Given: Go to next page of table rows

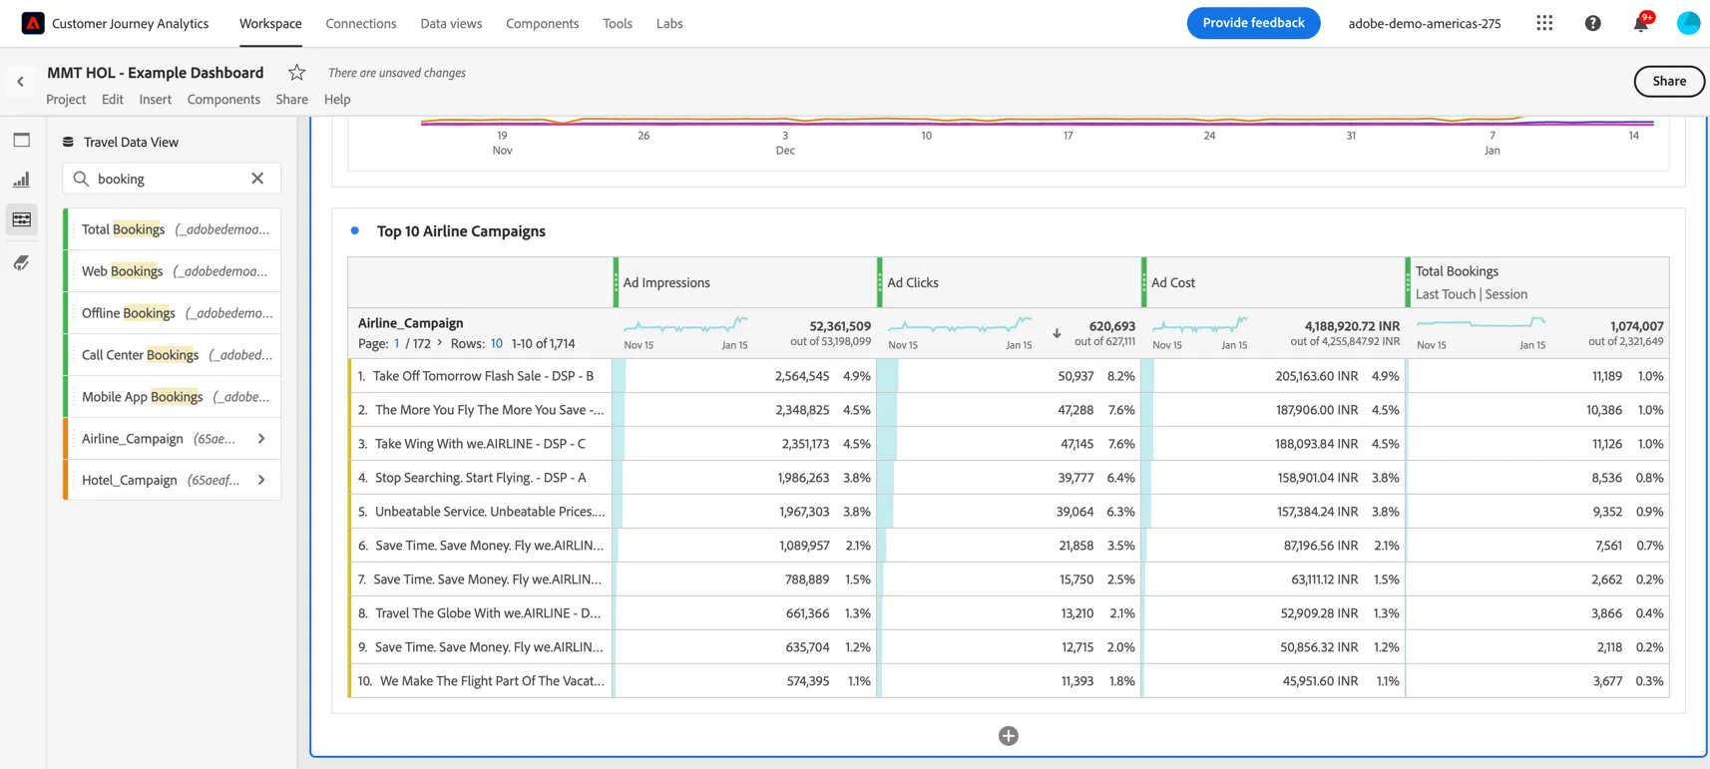Looking at the screenshot, I should [x=440, y=343].
